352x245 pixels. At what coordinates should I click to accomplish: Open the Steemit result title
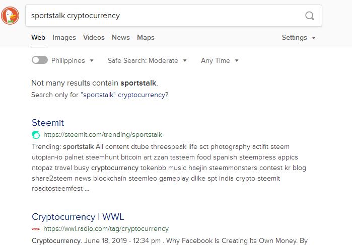48,123
